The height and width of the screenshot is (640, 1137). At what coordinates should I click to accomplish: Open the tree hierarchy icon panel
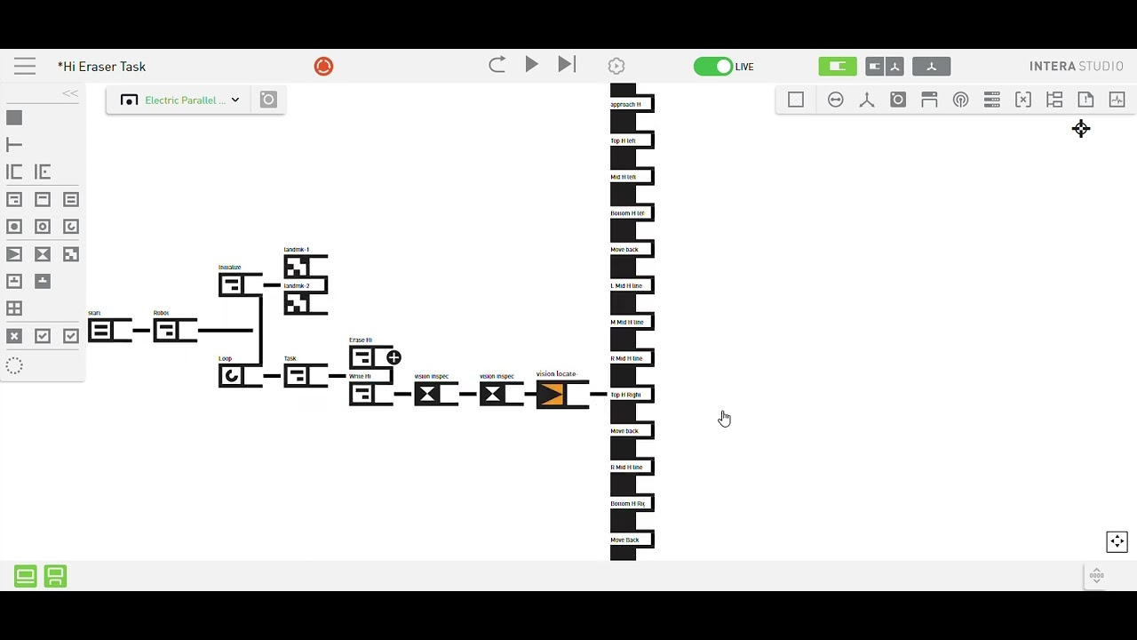[x=1054, y=100]
